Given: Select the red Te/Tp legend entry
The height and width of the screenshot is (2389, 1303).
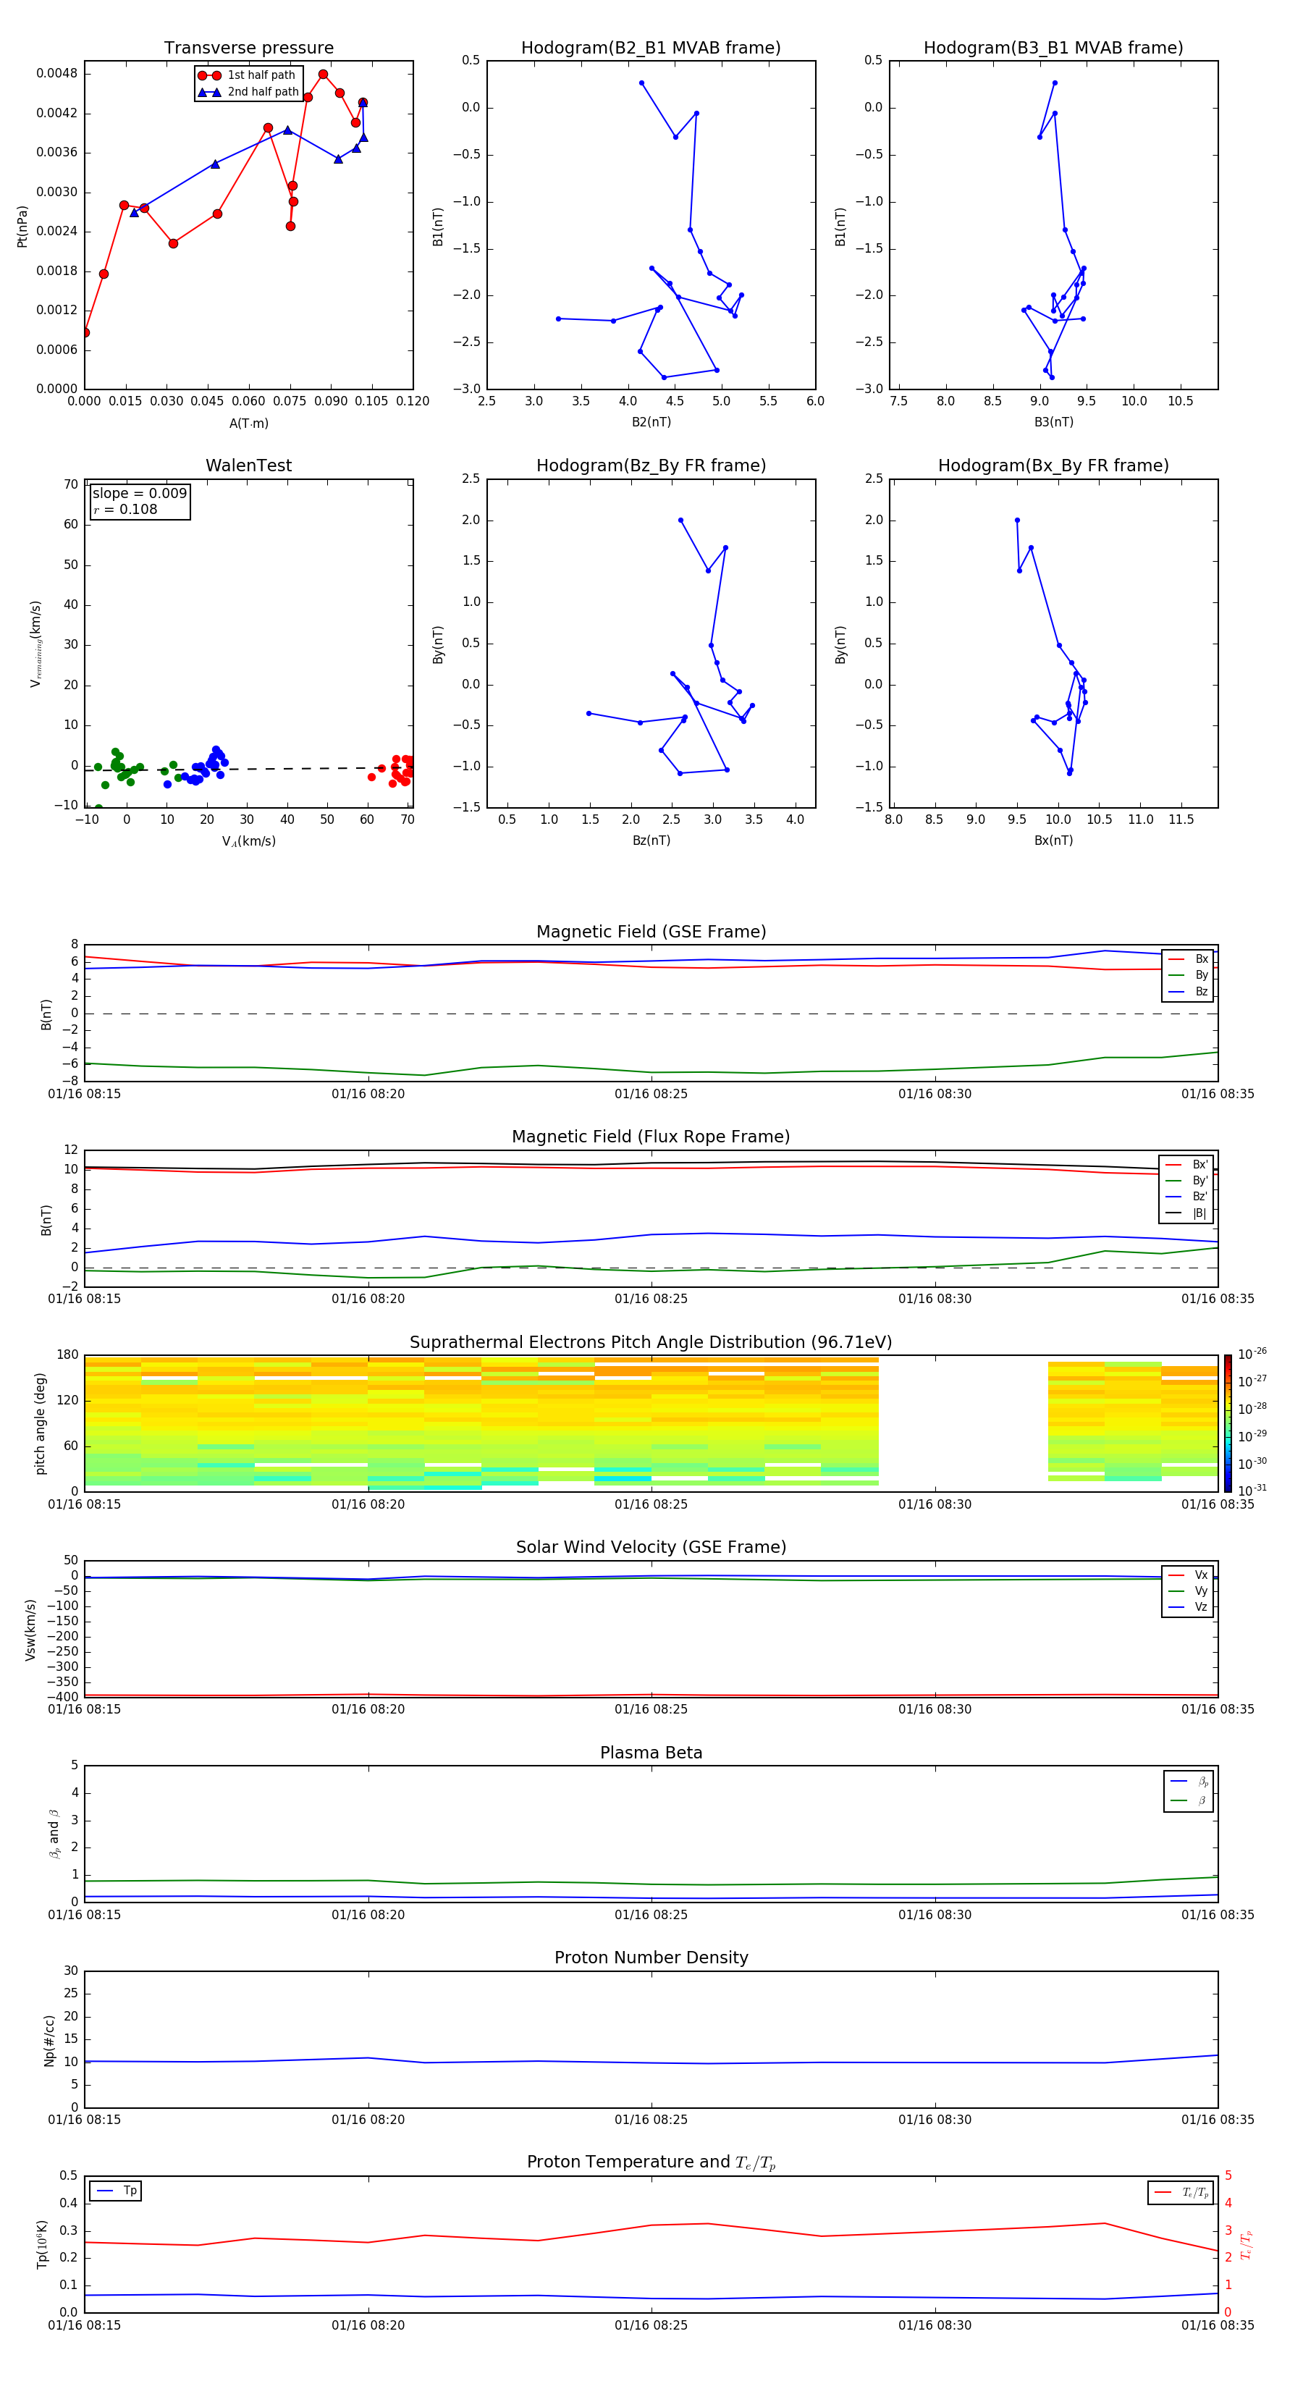Looking at the screenshot, I should pyautogui.click(x=1181, y=2192).
